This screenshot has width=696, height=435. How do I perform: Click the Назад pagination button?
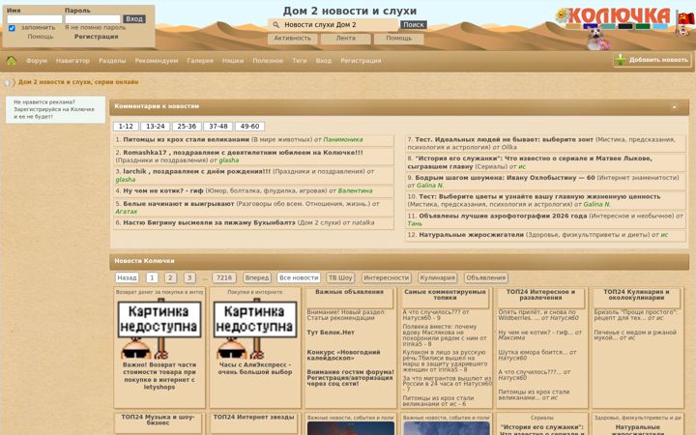[127, 277]
